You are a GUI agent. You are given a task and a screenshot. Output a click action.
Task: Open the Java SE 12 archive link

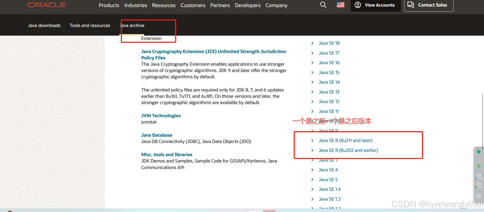point(329,102)
